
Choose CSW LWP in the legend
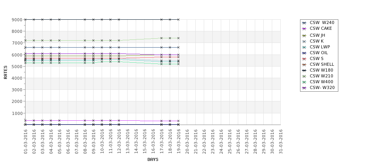320,47
